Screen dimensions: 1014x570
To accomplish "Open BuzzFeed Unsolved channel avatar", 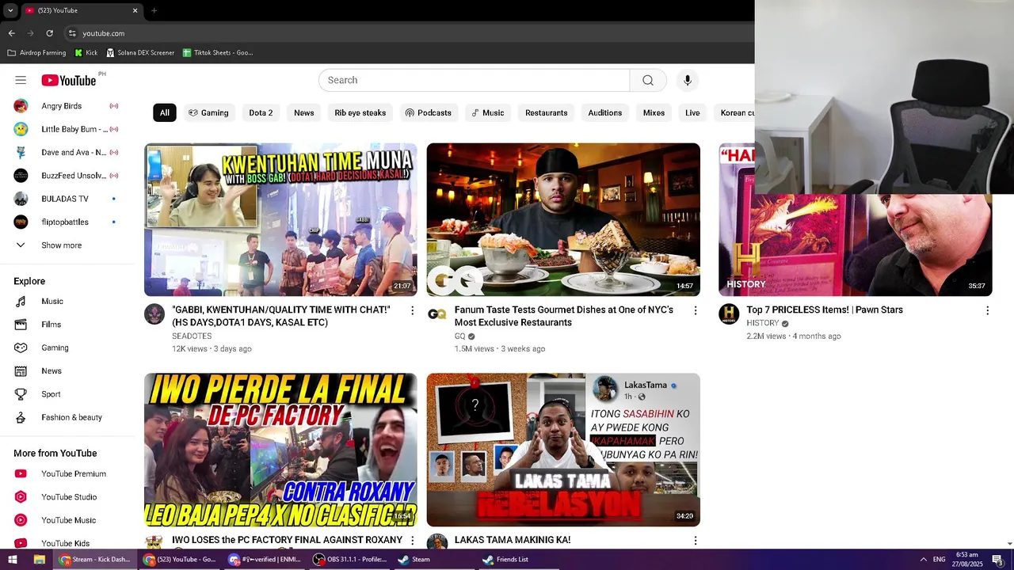I will (21, 176).
